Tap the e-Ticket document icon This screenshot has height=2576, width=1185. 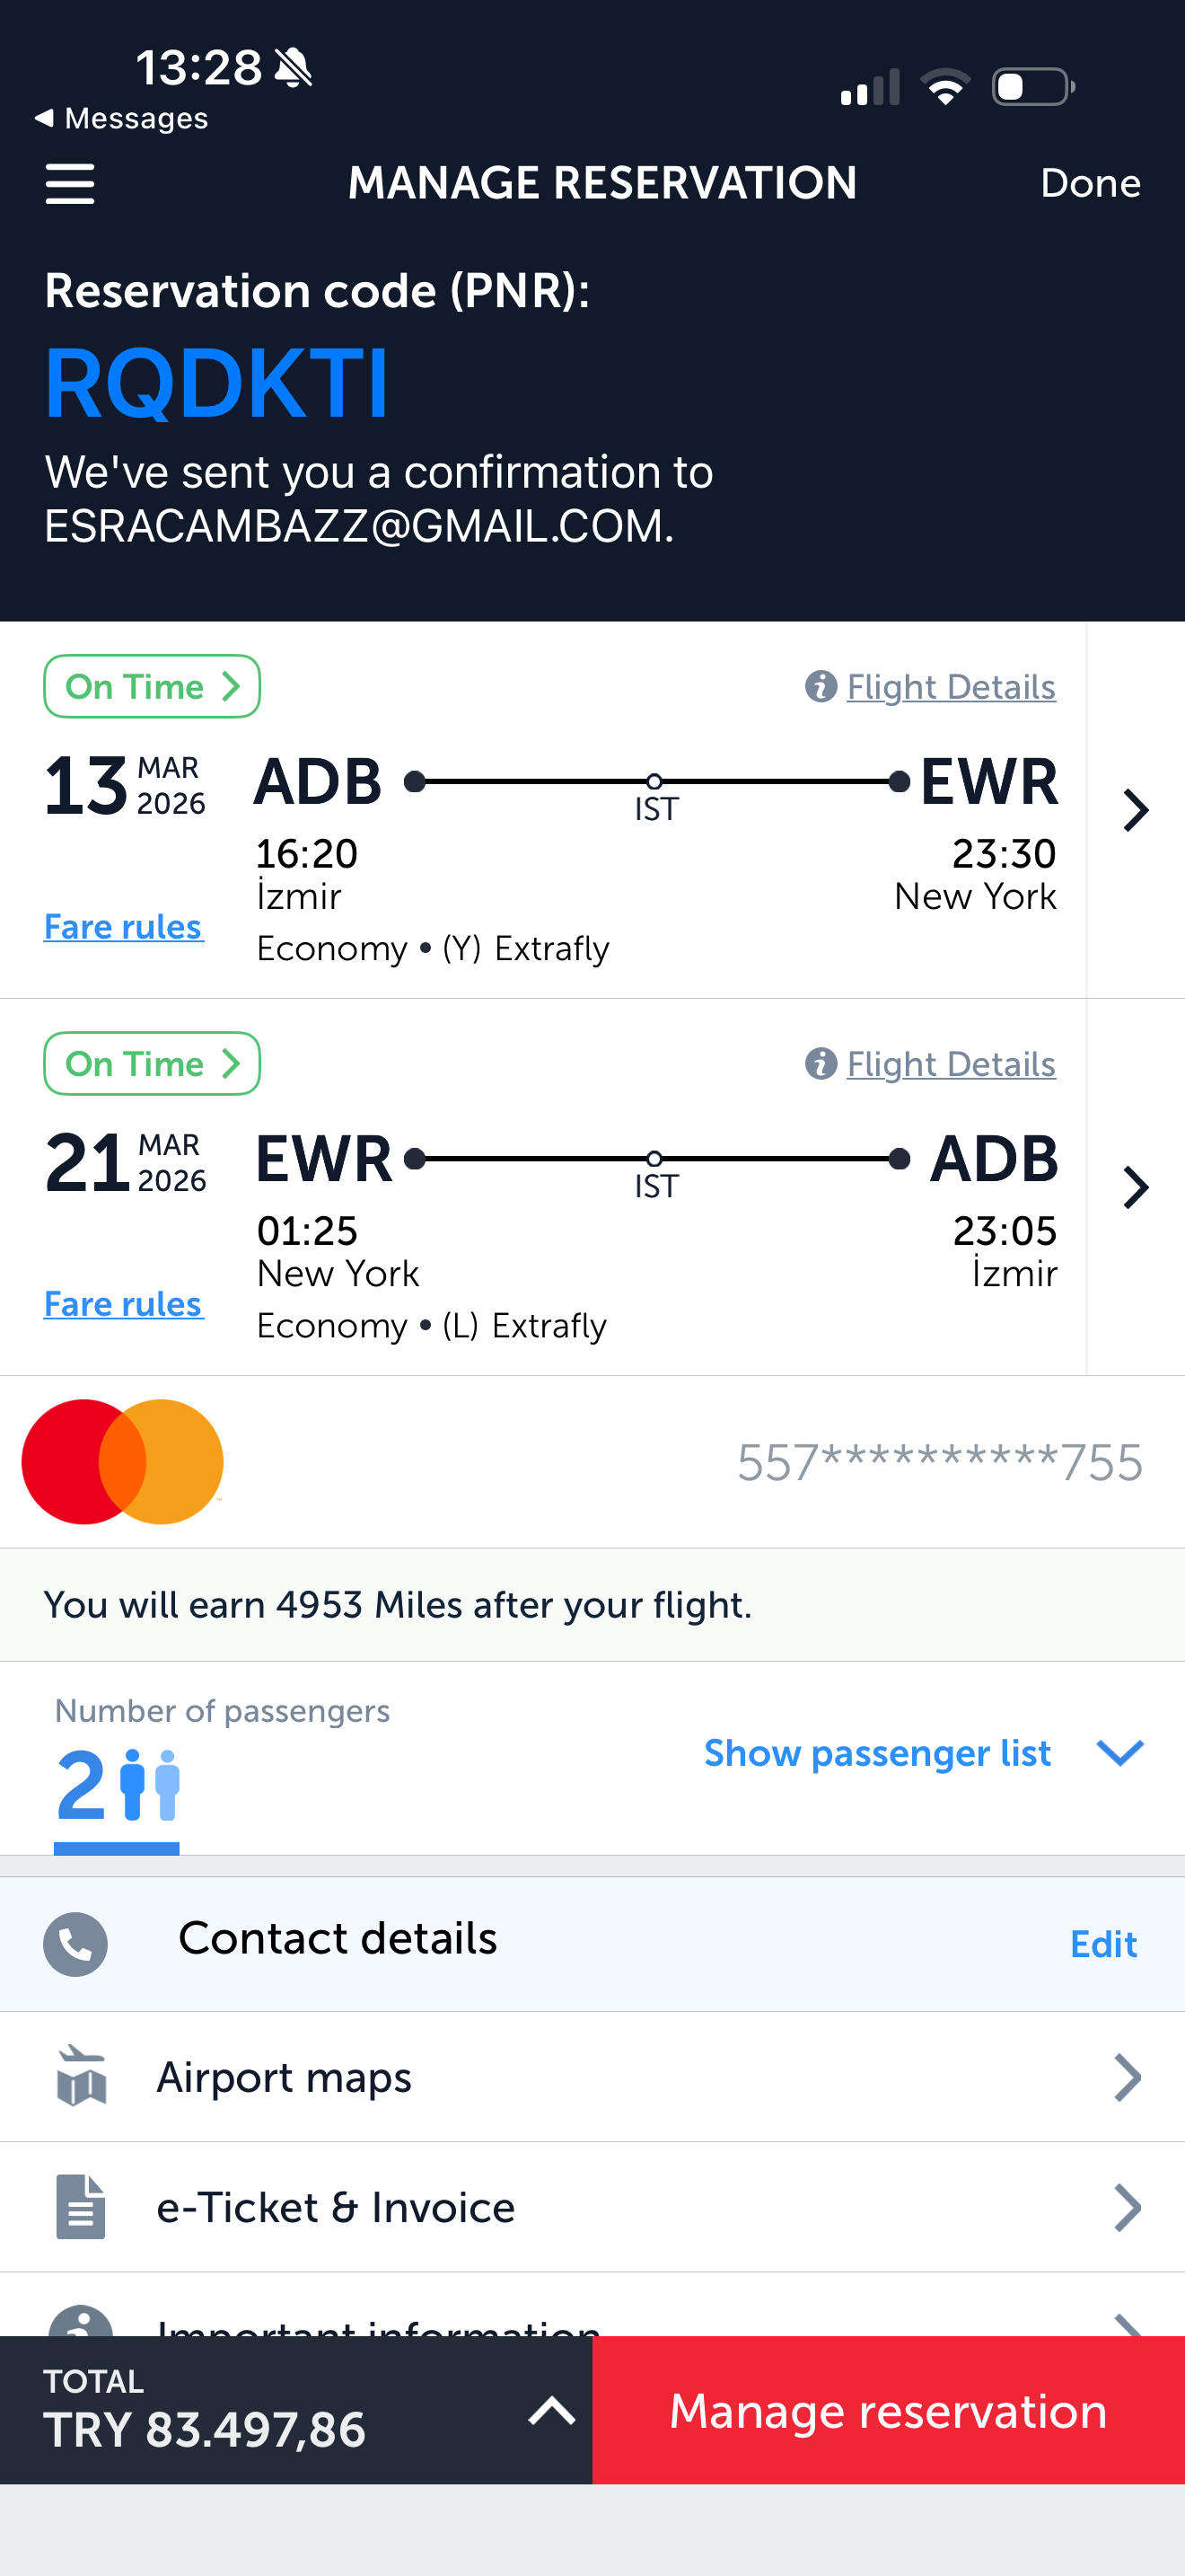[x=81, y=2207]
